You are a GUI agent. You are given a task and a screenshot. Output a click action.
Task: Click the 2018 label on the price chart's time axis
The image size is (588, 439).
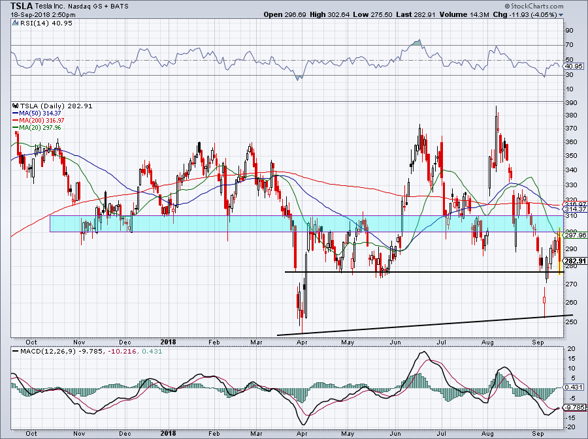(168, 342)
